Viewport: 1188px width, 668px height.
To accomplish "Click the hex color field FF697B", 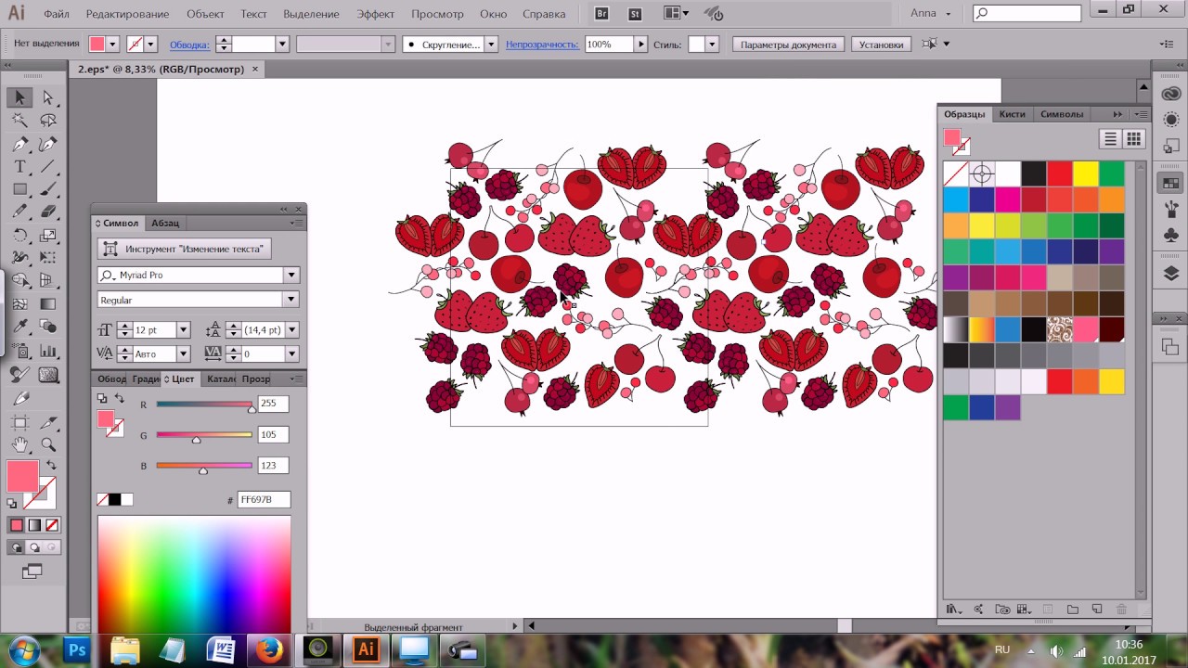I will [264, 500].
